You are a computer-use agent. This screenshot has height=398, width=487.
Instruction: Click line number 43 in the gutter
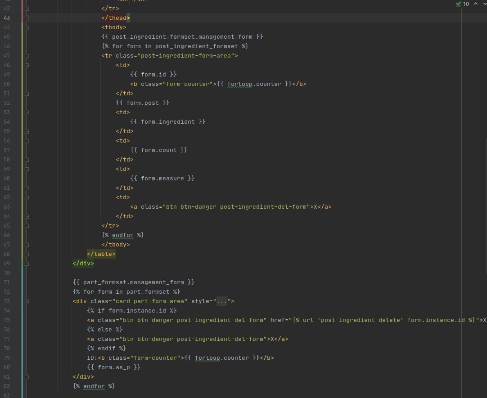click(x=7, y=18)
